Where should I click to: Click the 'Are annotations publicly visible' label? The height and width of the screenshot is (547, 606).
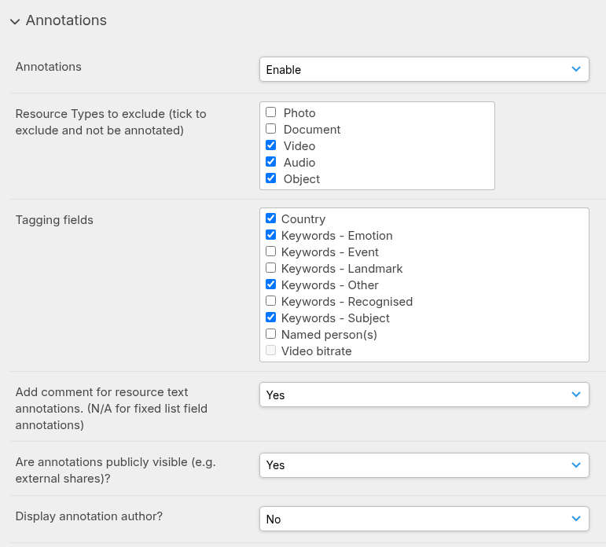pyautogui.click(x=116, y=470)
